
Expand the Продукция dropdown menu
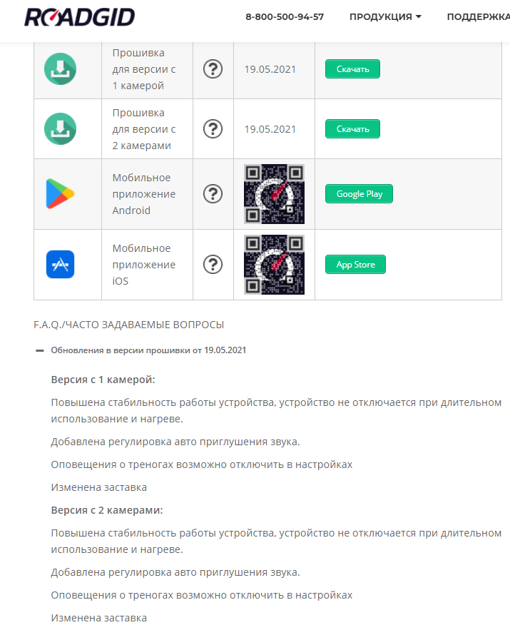coord(384,17)
